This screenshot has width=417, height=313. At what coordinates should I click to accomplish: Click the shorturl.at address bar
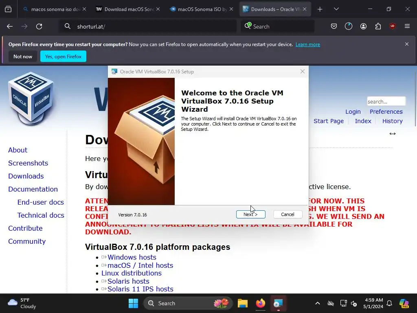click(148, 26)
